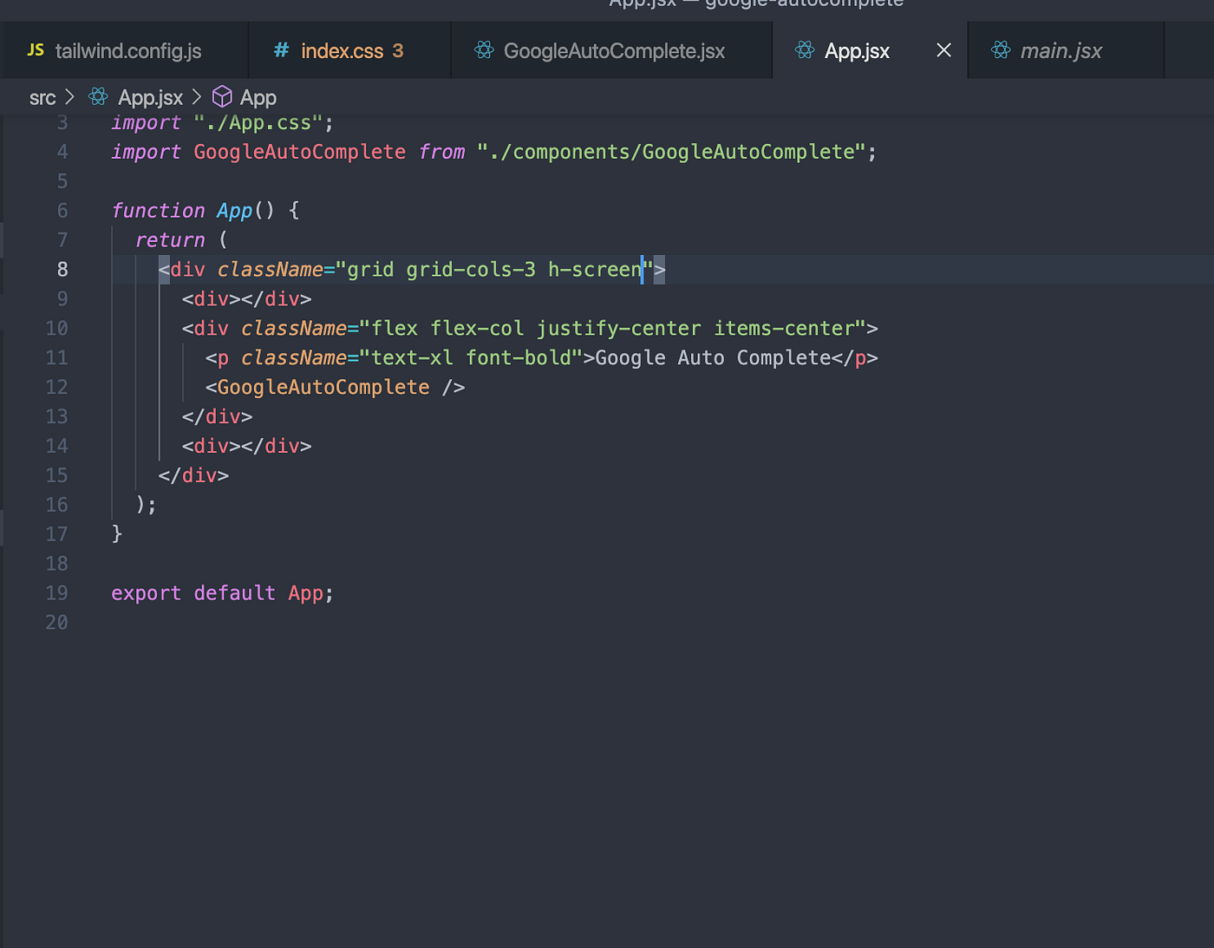Close the App.jsx tab
This screenshot has height=948, width=1214.
(943, 50)
